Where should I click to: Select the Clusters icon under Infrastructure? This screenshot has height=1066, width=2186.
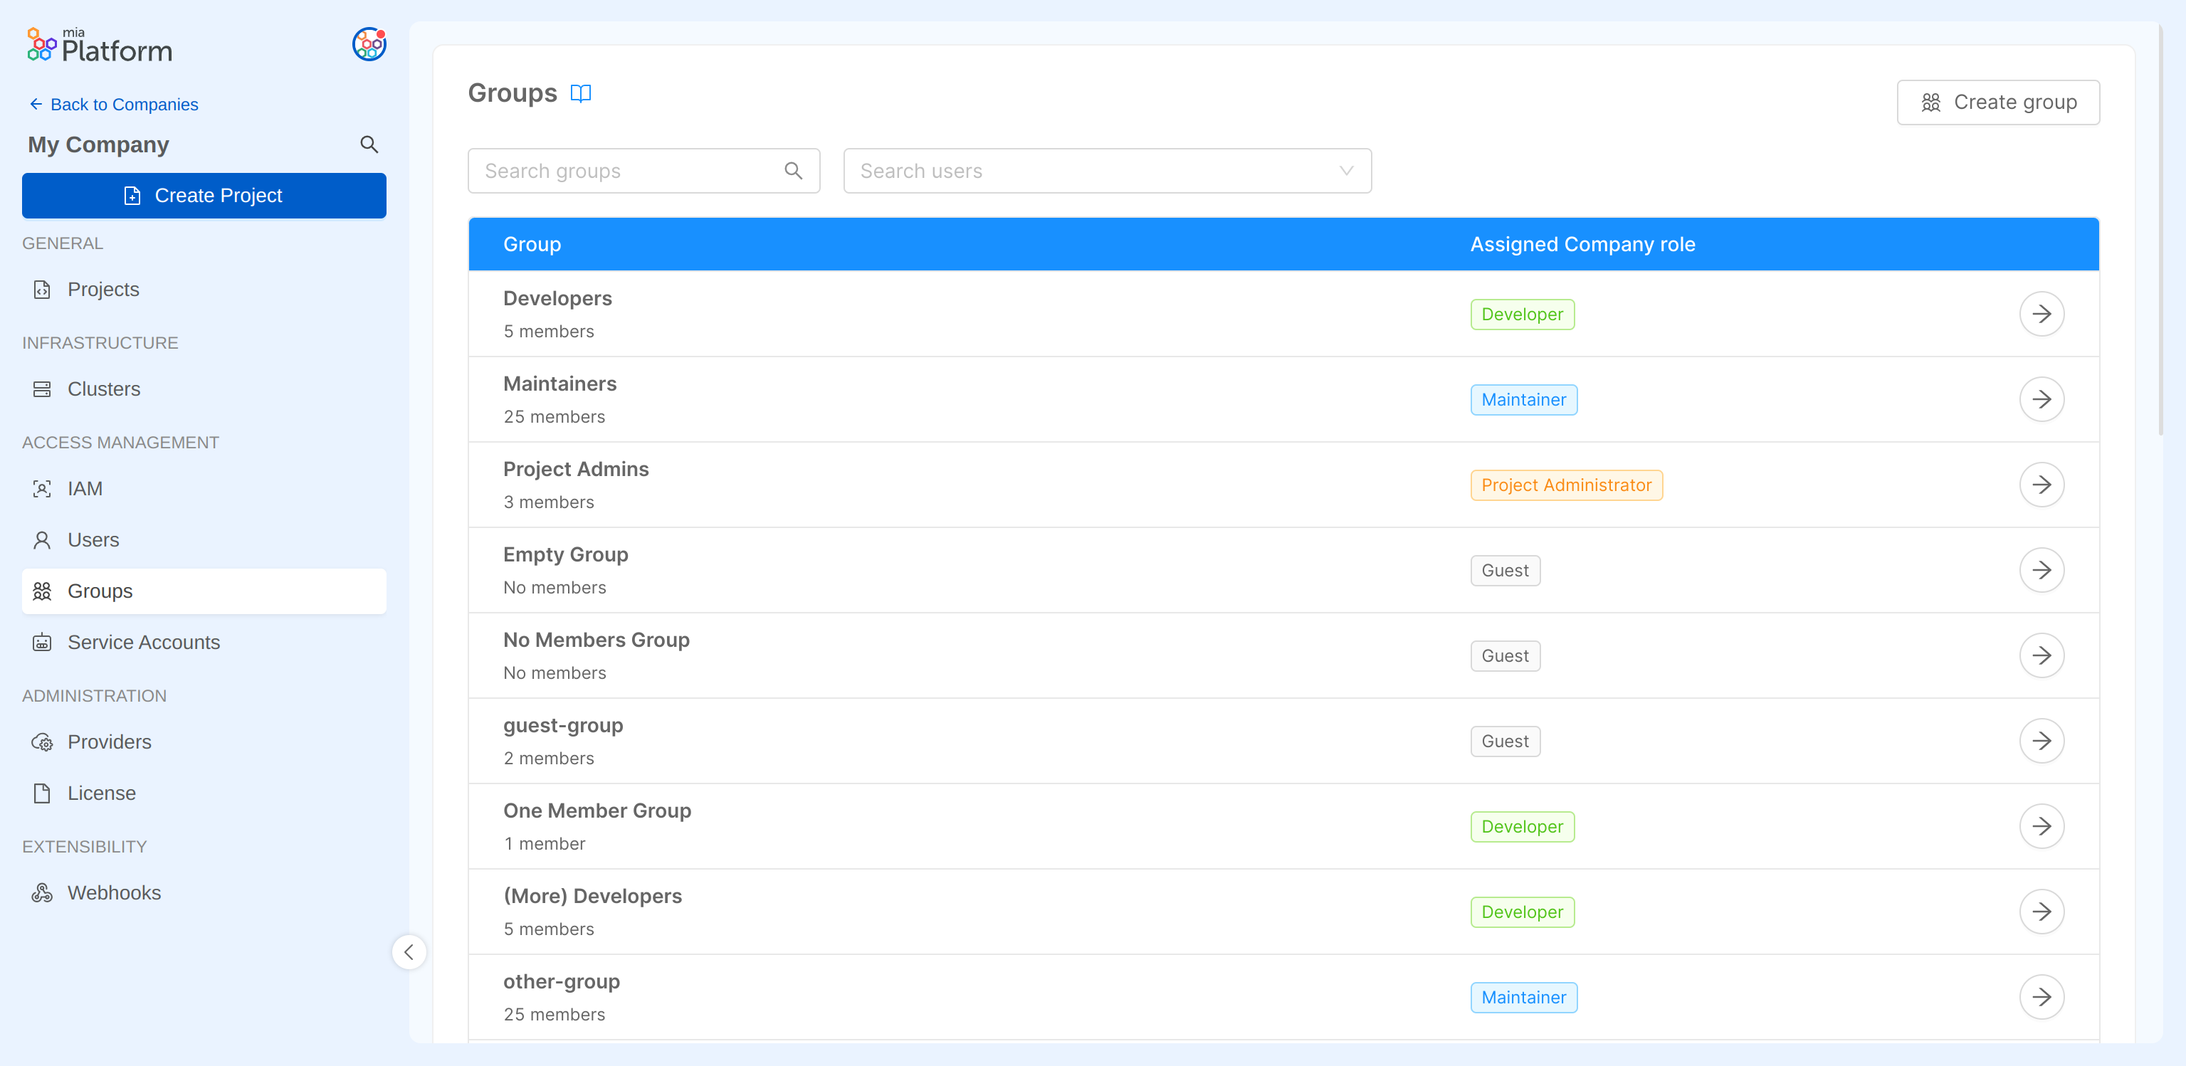[x=43, y=389]
